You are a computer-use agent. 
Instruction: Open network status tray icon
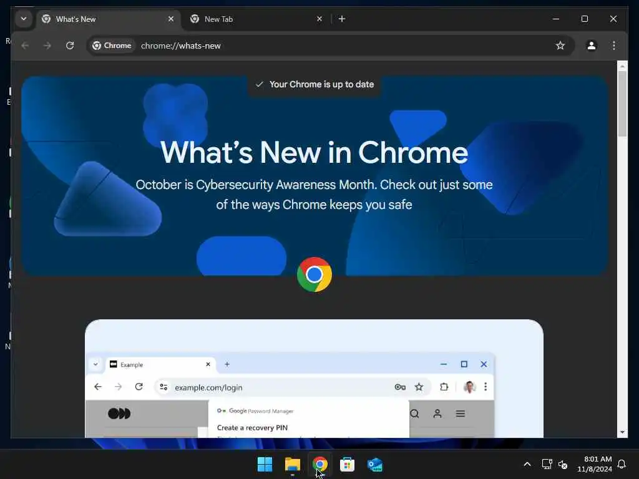[x=547, y=464]
